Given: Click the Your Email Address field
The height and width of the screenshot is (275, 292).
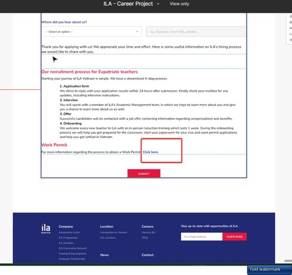Looking at the screenshot, I should pyautogui.click(x=201, y=236).
